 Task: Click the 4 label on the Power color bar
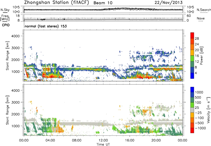tap(196, 73)
